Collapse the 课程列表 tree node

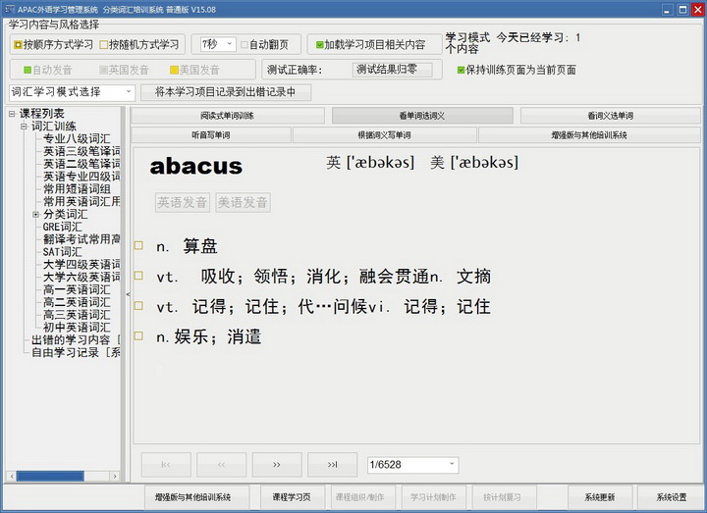point(12,114)
